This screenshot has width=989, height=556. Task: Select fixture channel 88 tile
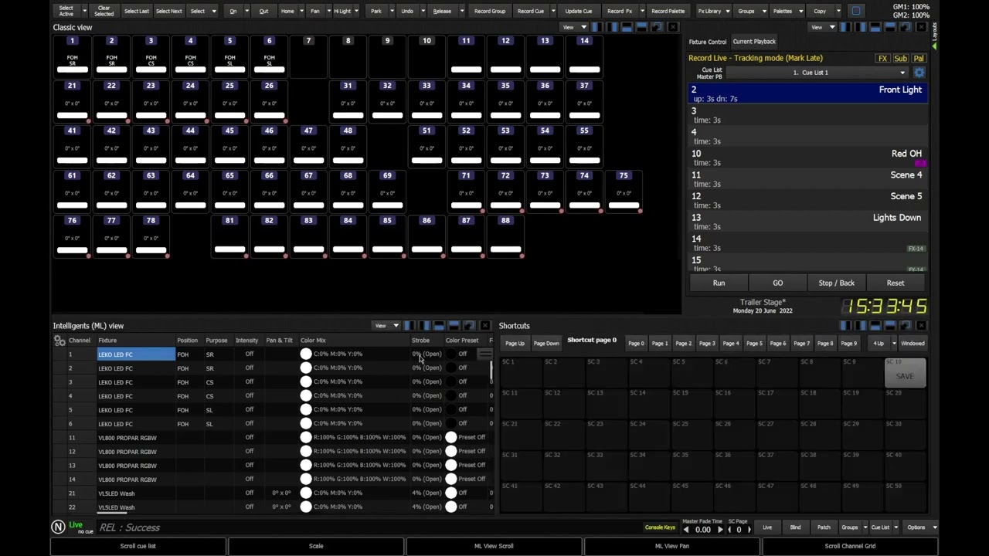point(505,236)
